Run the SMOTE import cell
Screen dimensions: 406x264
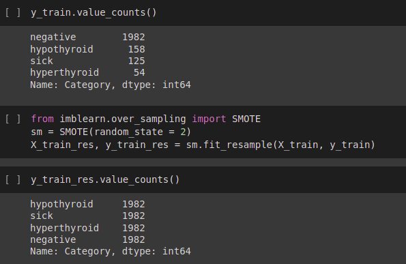coord(13,119)
